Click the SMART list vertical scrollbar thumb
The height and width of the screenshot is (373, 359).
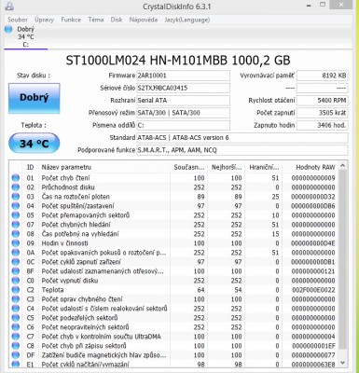pyautogui.click(x=342, y=259)
